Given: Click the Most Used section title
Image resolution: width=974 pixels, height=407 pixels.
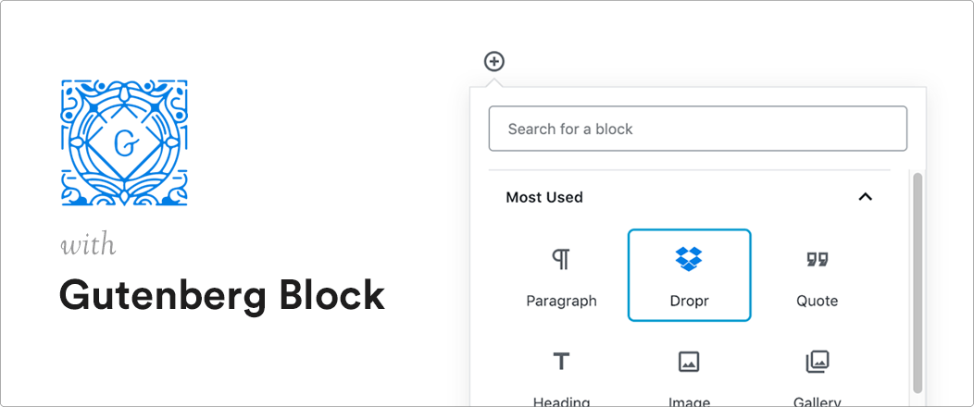Looking at the screenshot, I should point(544,197).
